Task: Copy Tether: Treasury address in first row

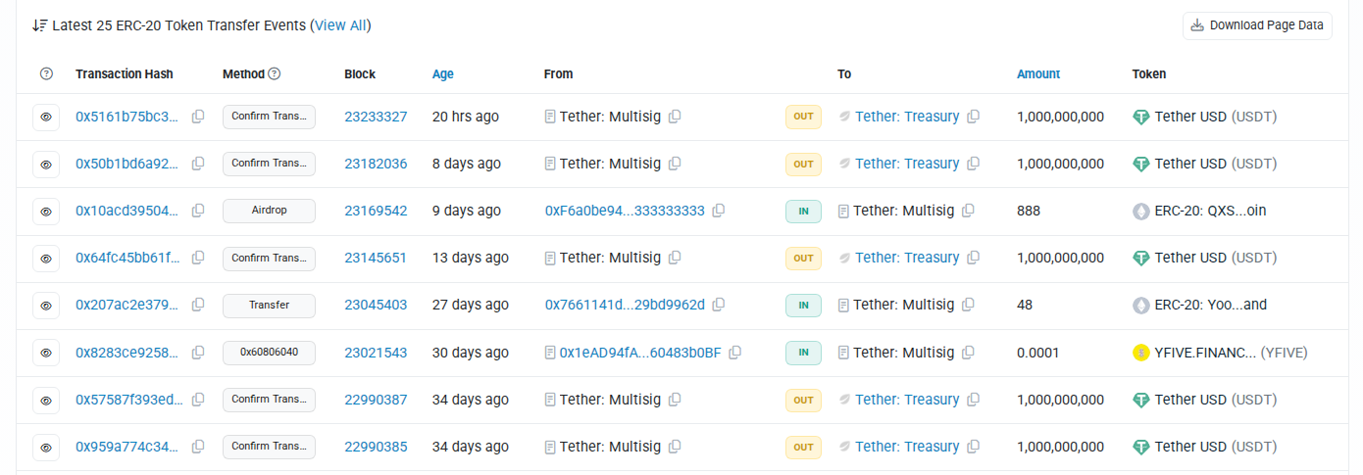Action: point(973,117)
